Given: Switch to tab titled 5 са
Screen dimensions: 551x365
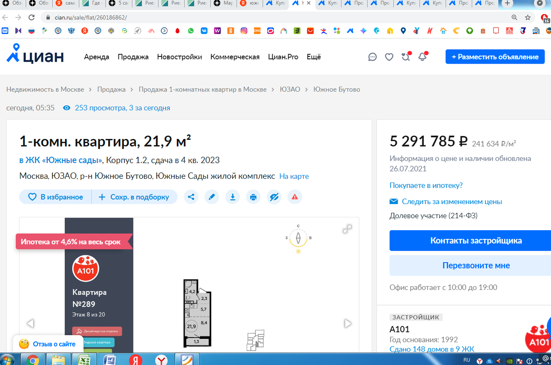Looking at the screenshot, I should [119, 3].
